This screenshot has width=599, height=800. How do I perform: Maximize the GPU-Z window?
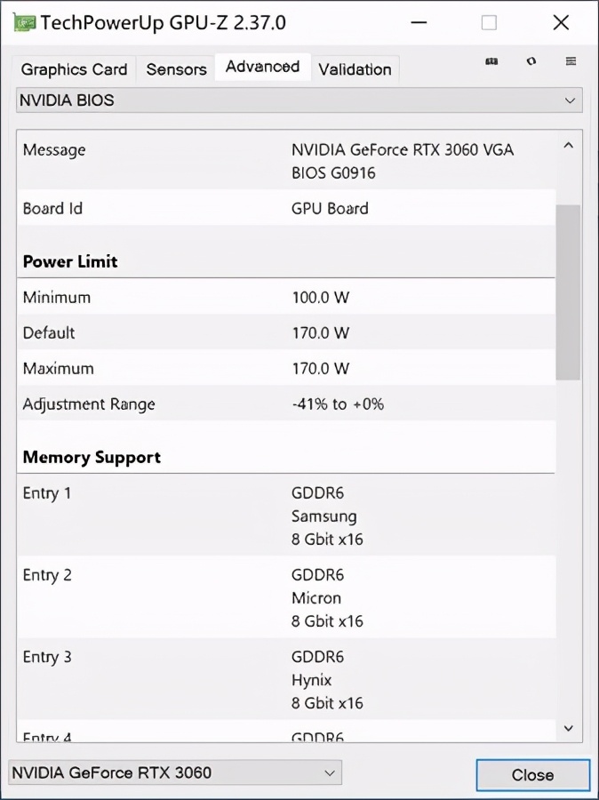(489, 23)
